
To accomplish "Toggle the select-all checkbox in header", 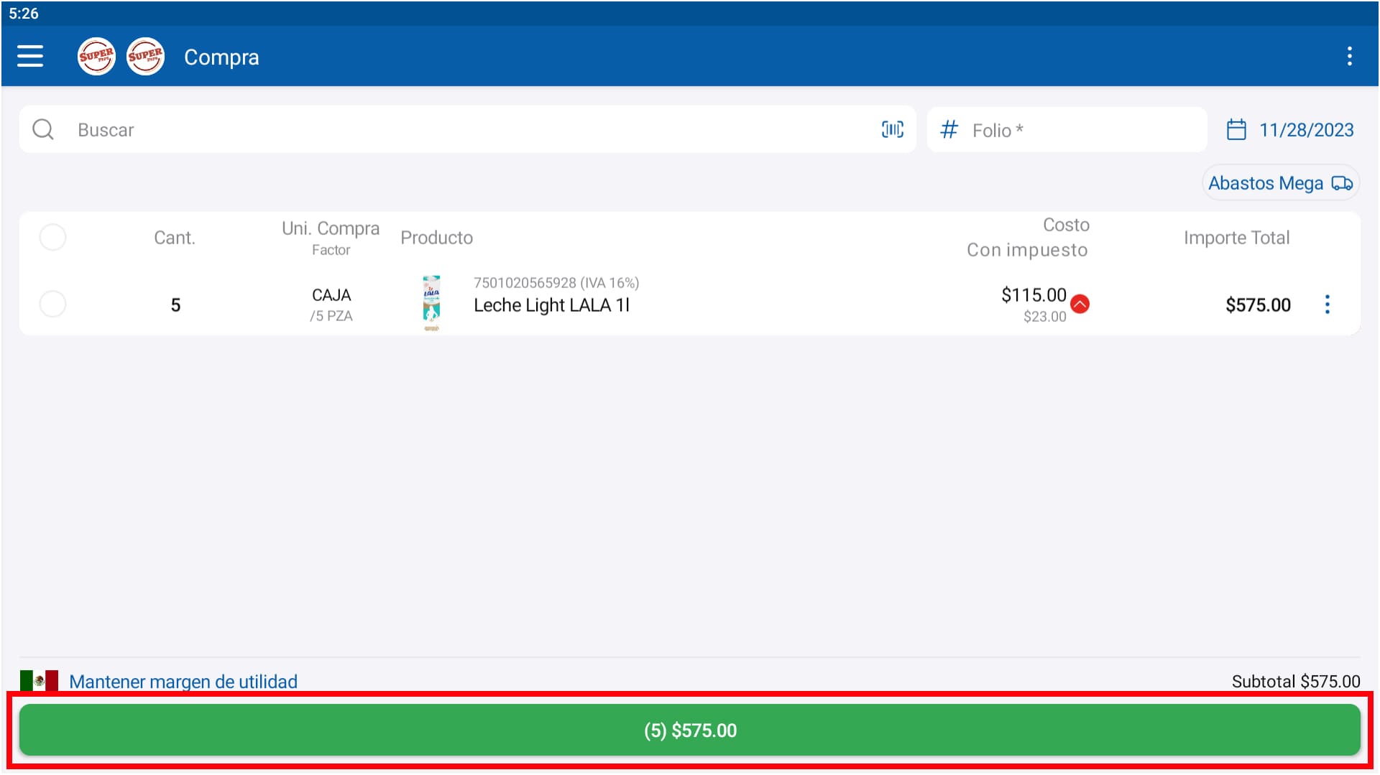I will (x=52, y=237).
